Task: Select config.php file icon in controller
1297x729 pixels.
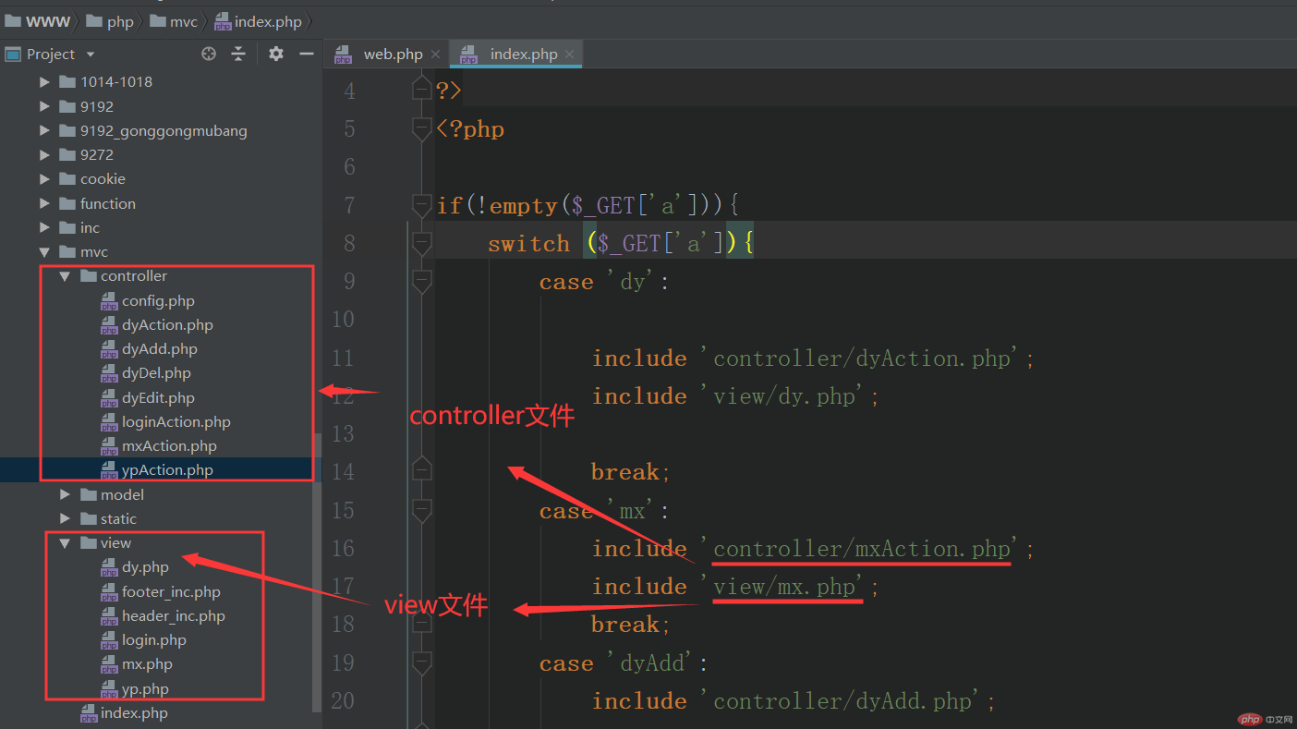Action: [x=109, y=301]
